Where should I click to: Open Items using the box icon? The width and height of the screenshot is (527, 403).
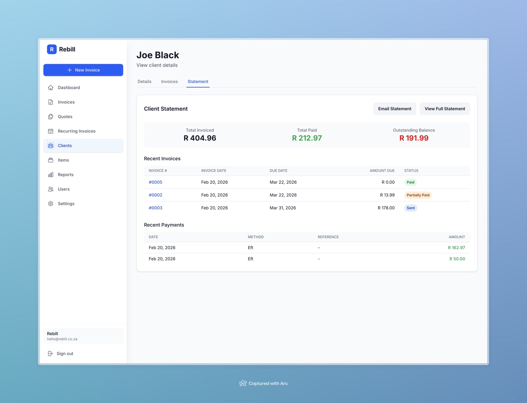click(51, 160)
